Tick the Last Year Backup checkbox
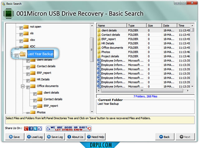The image size is (199, 148). (x=17, y=55)
